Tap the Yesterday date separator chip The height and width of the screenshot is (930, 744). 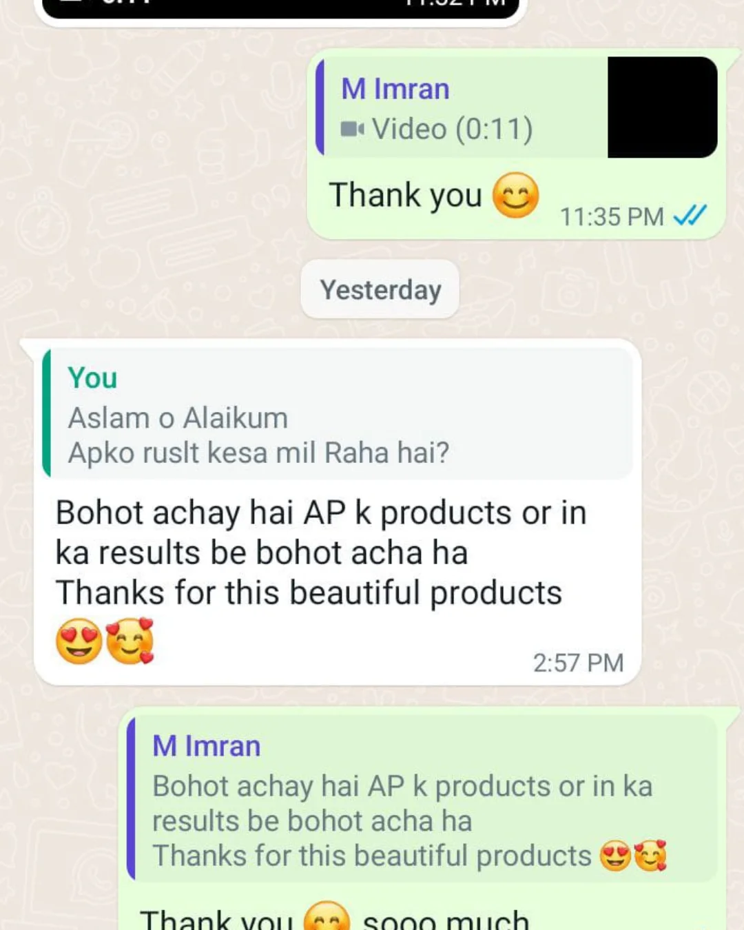click(x=380, y=289)
